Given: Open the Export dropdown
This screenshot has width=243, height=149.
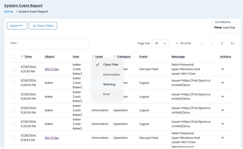Looking at the screenshot, I should click(17, 26).
